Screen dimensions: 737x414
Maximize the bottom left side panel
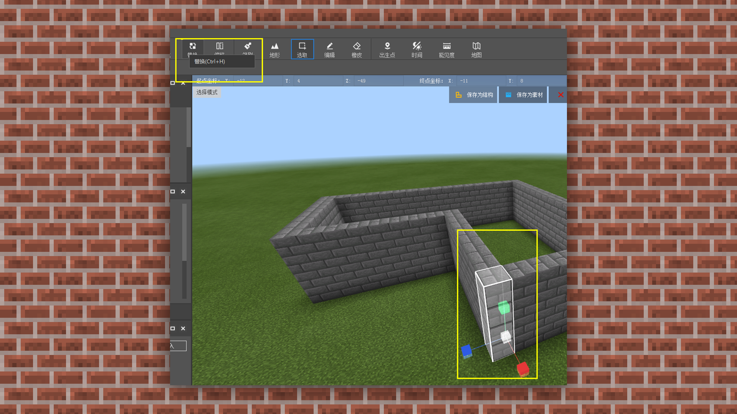click(173, 328)
